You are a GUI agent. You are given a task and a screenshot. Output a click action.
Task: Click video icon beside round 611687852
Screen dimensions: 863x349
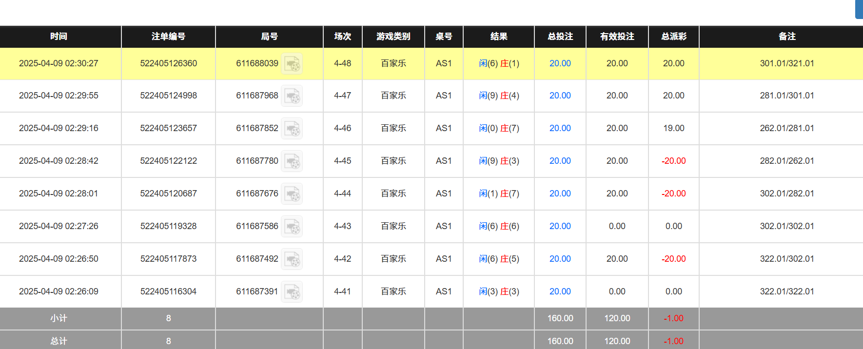(292, 129)
